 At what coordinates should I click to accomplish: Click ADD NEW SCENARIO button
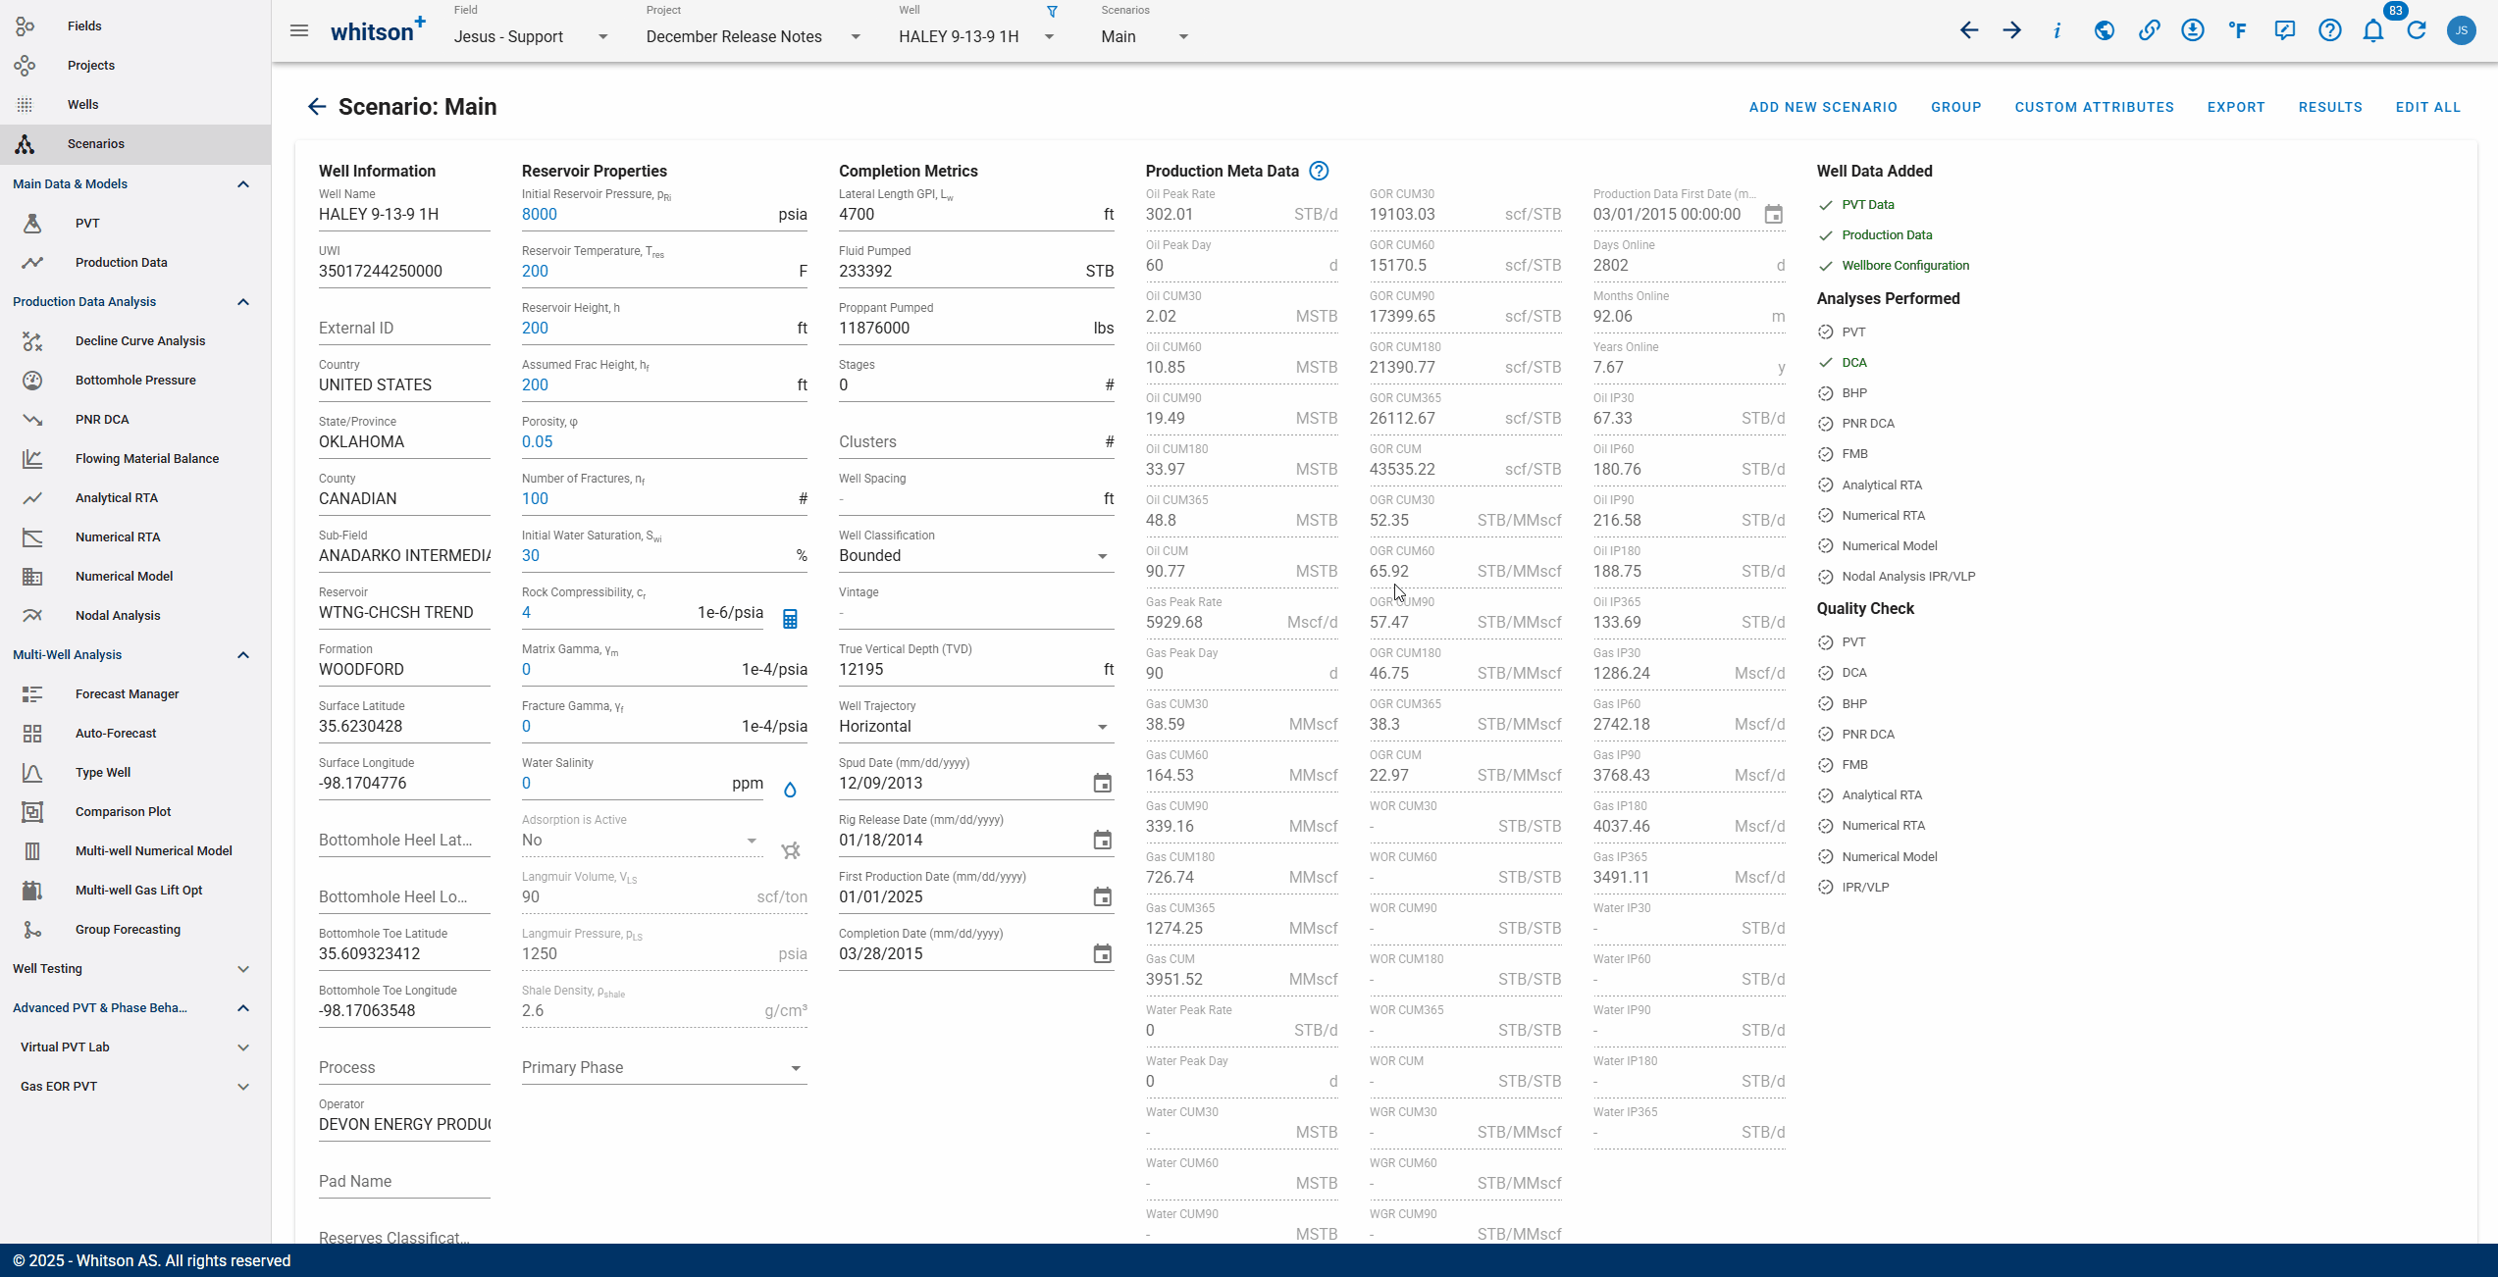click(1823, 107)
